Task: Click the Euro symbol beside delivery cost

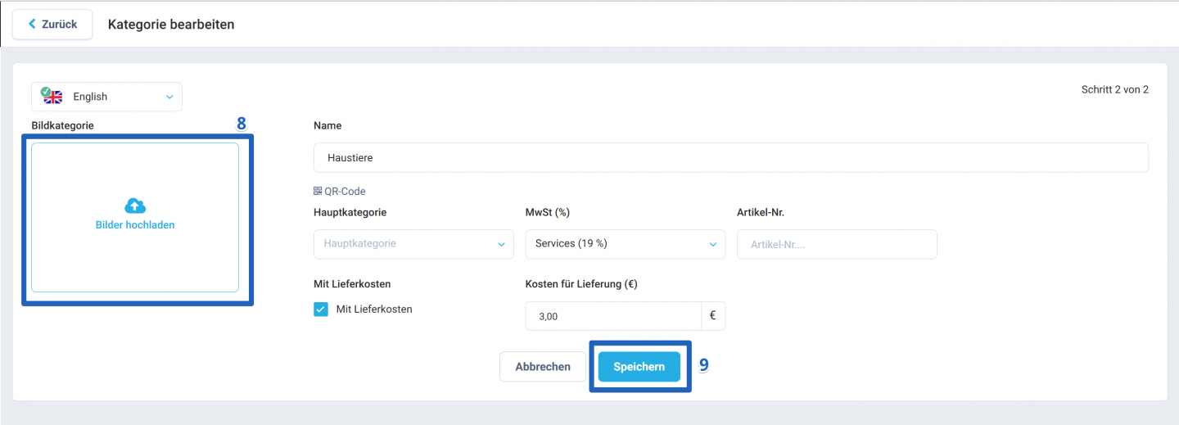Action: 713,315
